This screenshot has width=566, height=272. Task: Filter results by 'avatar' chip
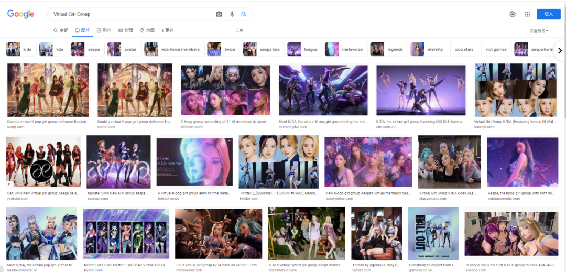coord(125,49)
